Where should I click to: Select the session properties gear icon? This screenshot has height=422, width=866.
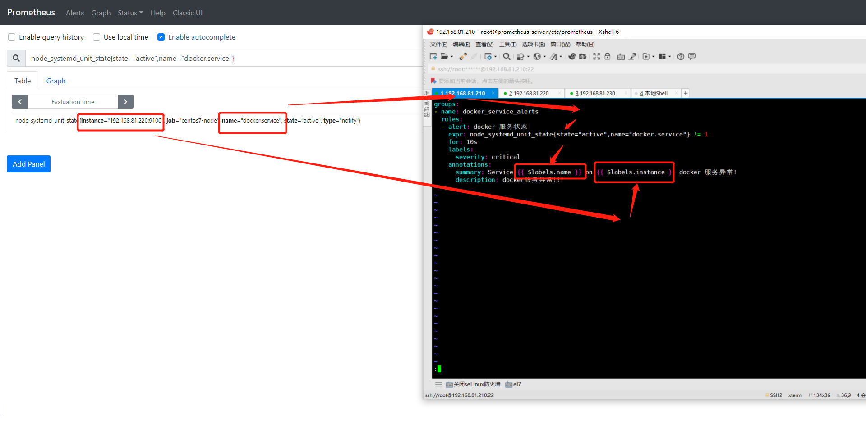[489, 56]
